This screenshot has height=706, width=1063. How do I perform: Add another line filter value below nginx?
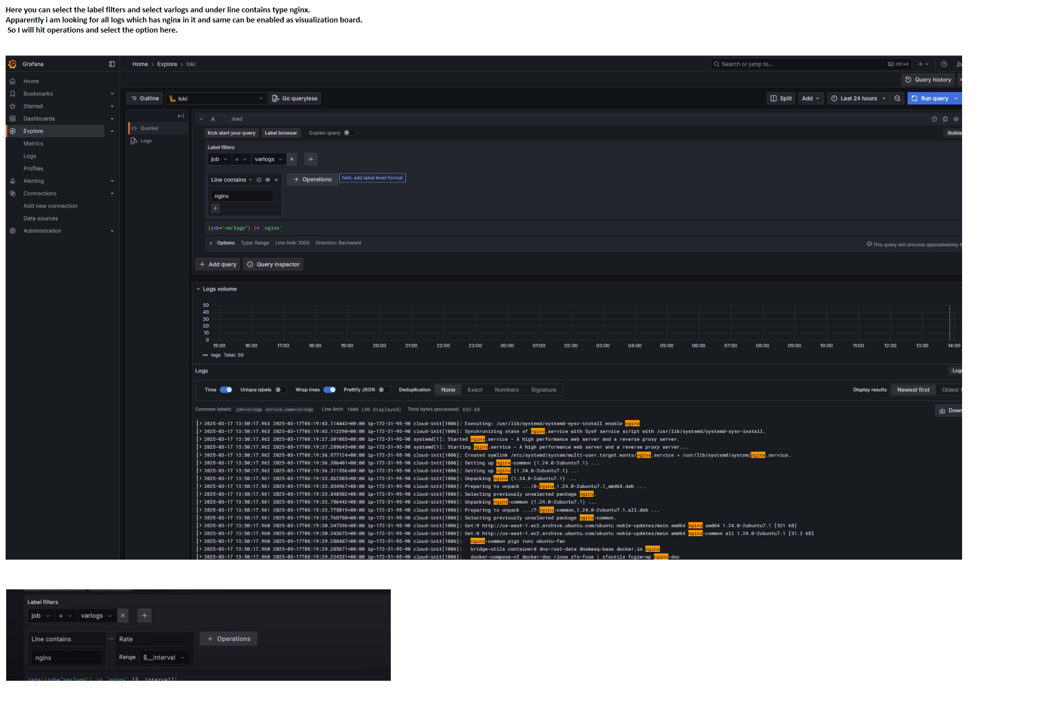point(215,208)
